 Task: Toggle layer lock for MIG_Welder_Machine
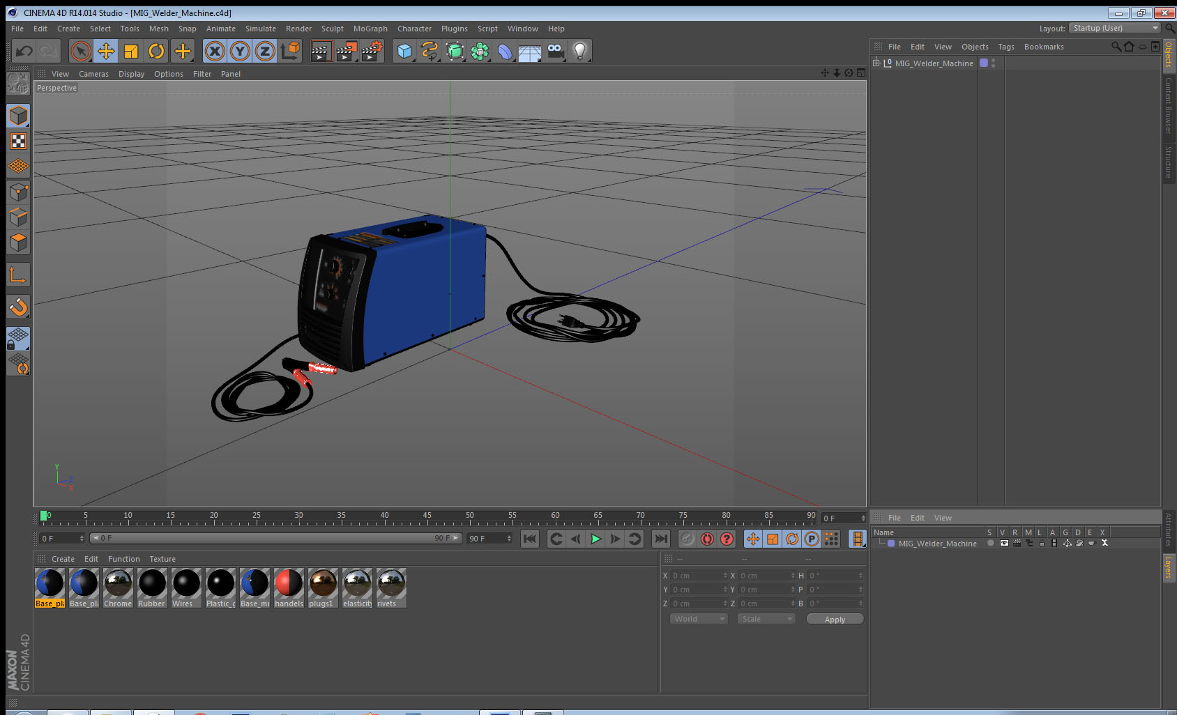pos(1042,544)
